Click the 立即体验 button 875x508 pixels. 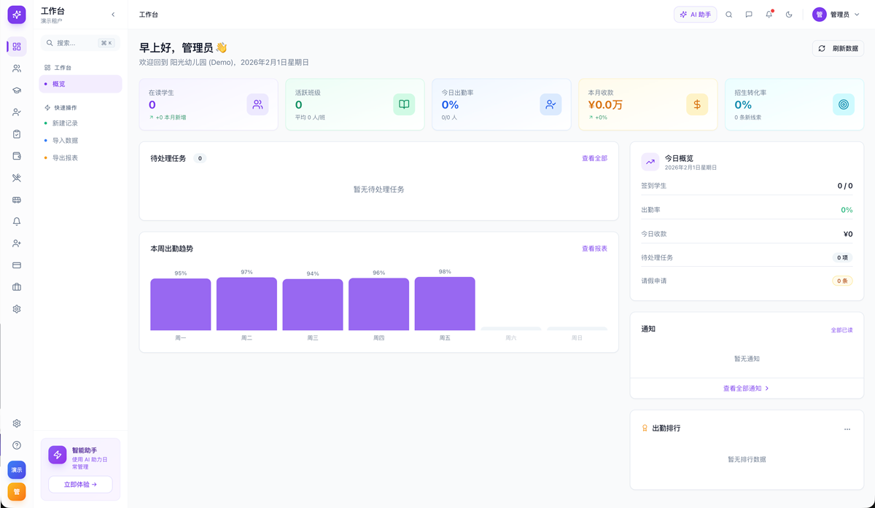pos(79,484)
